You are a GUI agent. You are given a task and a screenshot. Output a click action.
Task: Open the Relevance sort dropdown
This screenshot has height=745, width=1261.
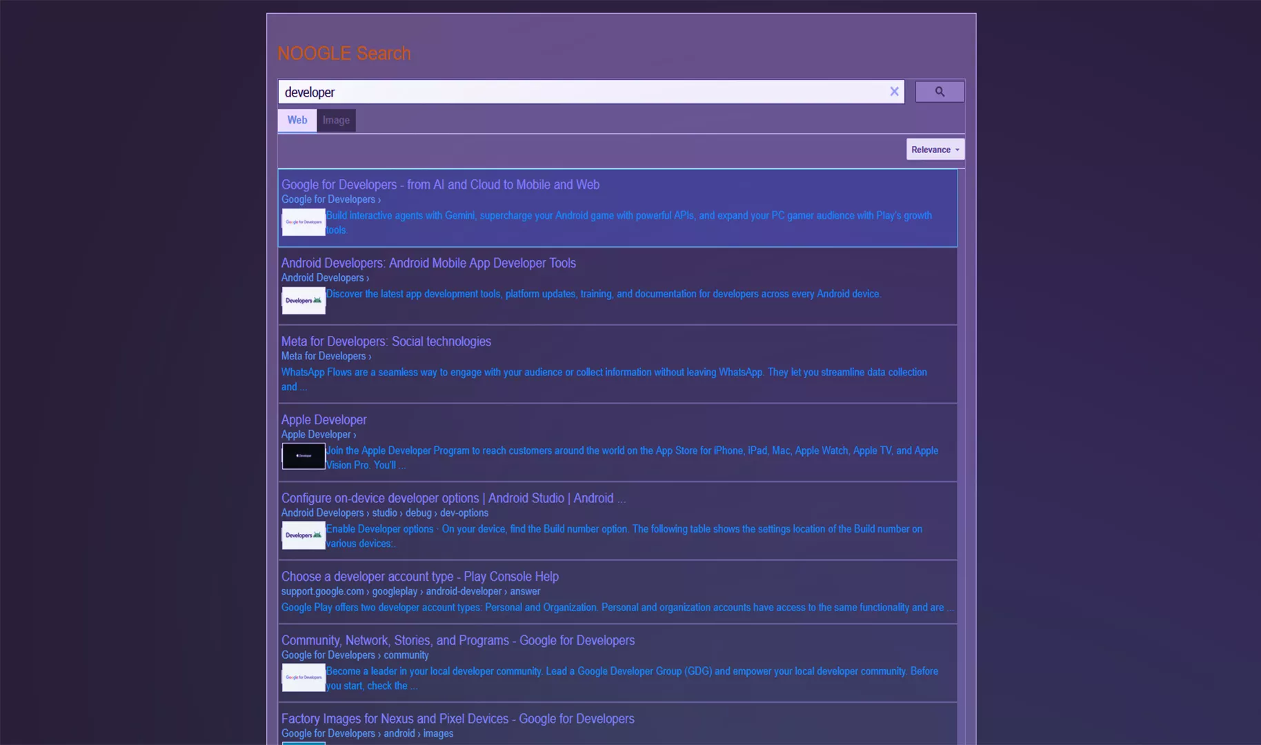[935, 150]
